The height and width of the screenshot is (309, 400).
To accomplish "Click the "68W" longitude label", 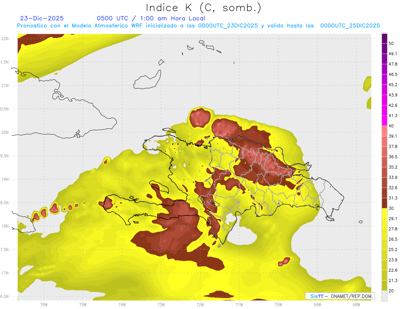I will click(x=356, y=304).
